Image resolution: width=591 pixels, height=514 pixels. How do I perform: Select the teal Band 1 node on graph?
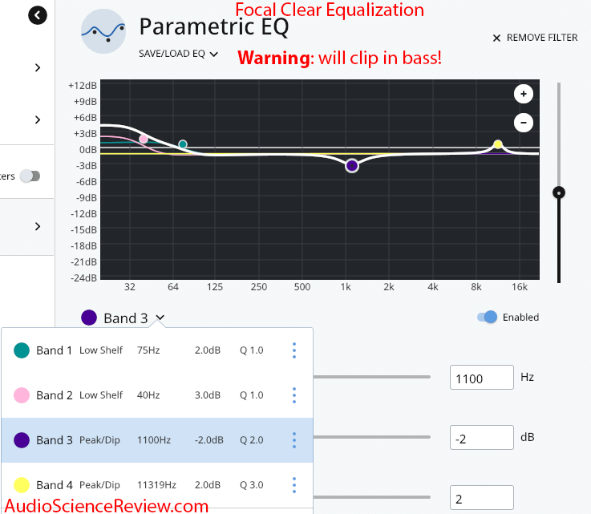click(183, 144)
